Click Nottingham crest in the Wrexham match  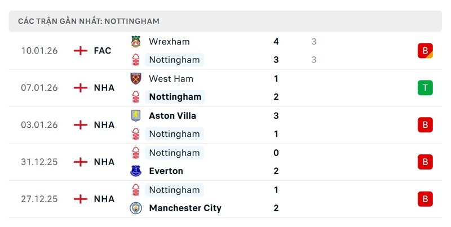coord(135,60)
